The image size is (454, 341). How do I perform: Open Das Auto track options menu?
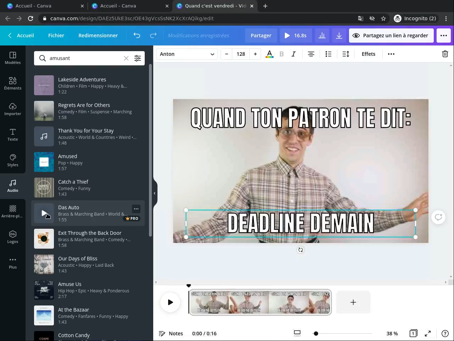tap(136, 209)
